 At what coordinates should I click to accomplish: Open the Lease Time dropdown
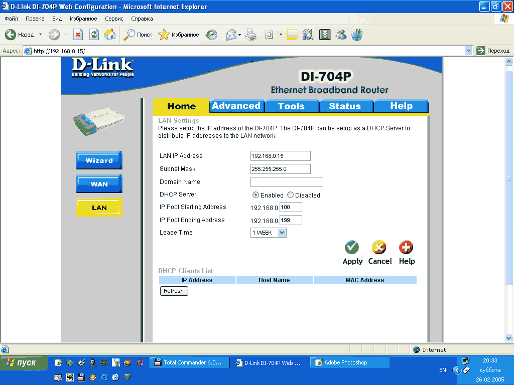[x=268, y=233]
